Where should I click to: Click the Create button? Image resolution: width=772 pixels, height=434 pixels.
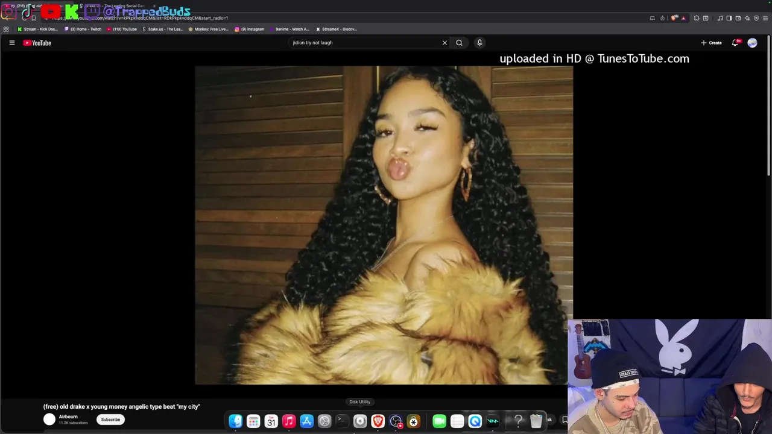(x=711, y=43)
